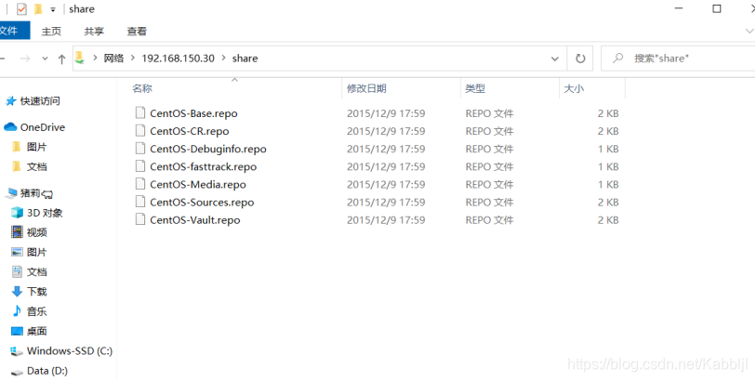
Task: Click the file icon of CentOS-fasttrack.repo
Action: 139,166
